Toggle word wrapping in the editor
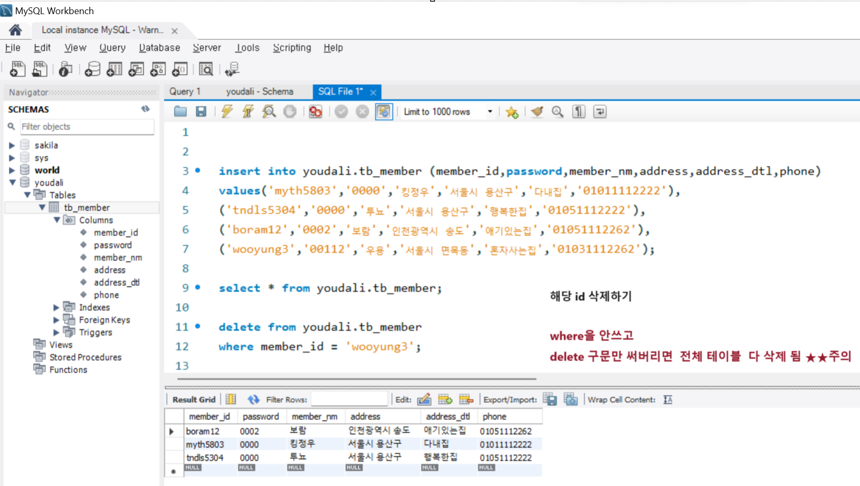The width and height of the screenshot is (860, 486). point(600,111)
